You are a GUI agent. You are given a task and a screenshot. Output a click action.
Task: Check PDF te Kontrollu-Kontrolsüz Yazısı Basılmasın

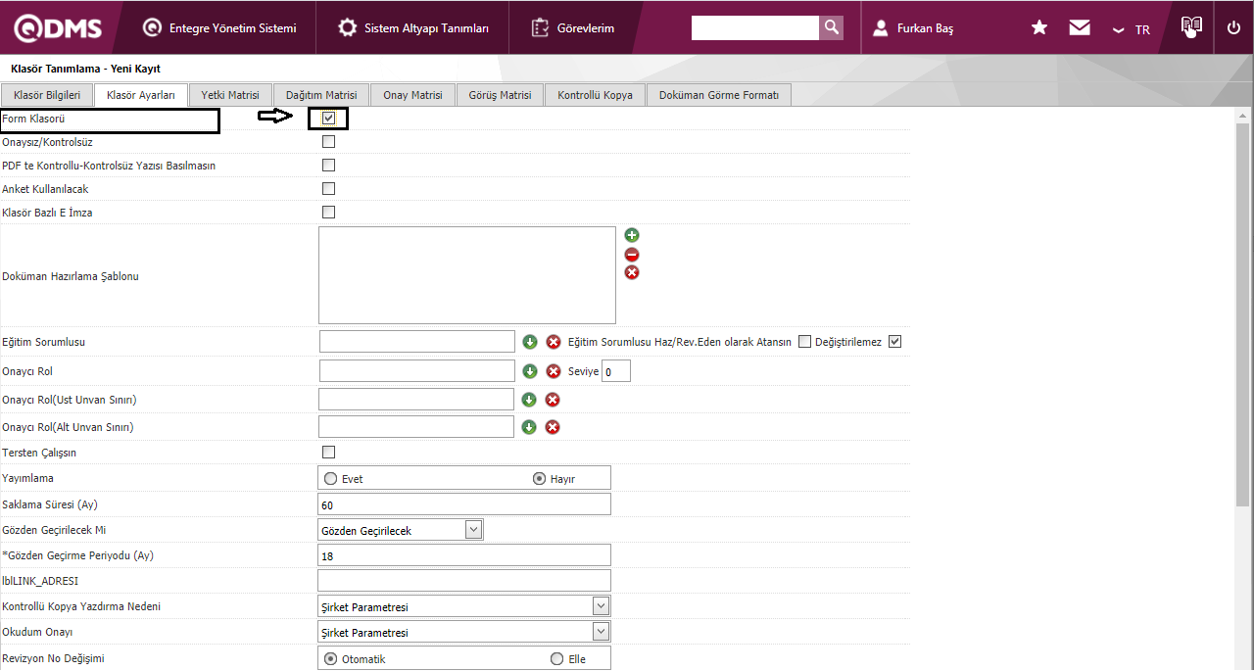(328, 166)
